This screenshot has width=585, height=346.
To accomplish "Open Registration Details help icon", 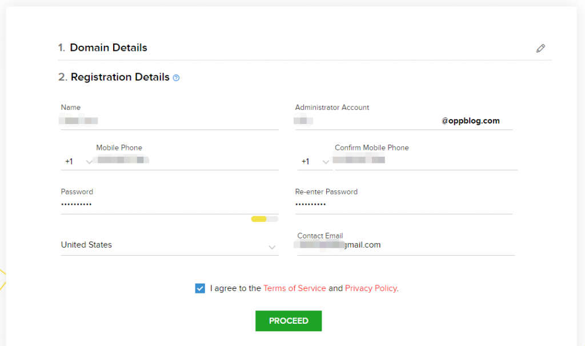I will tap(176, 78).
